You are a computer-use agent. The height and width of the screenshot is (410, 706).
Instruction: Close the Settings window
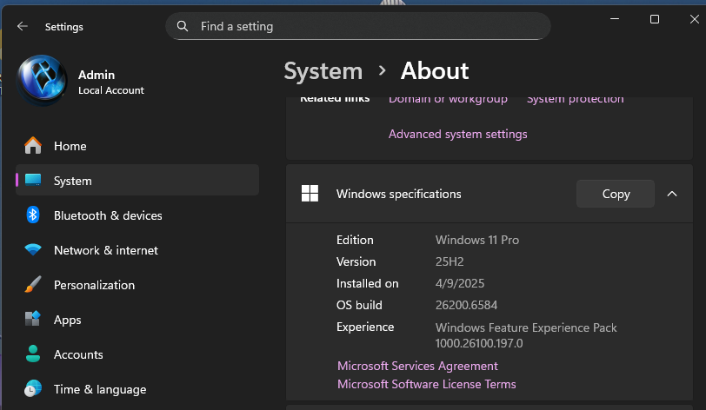pyautogui.click(x=695, y=19)
